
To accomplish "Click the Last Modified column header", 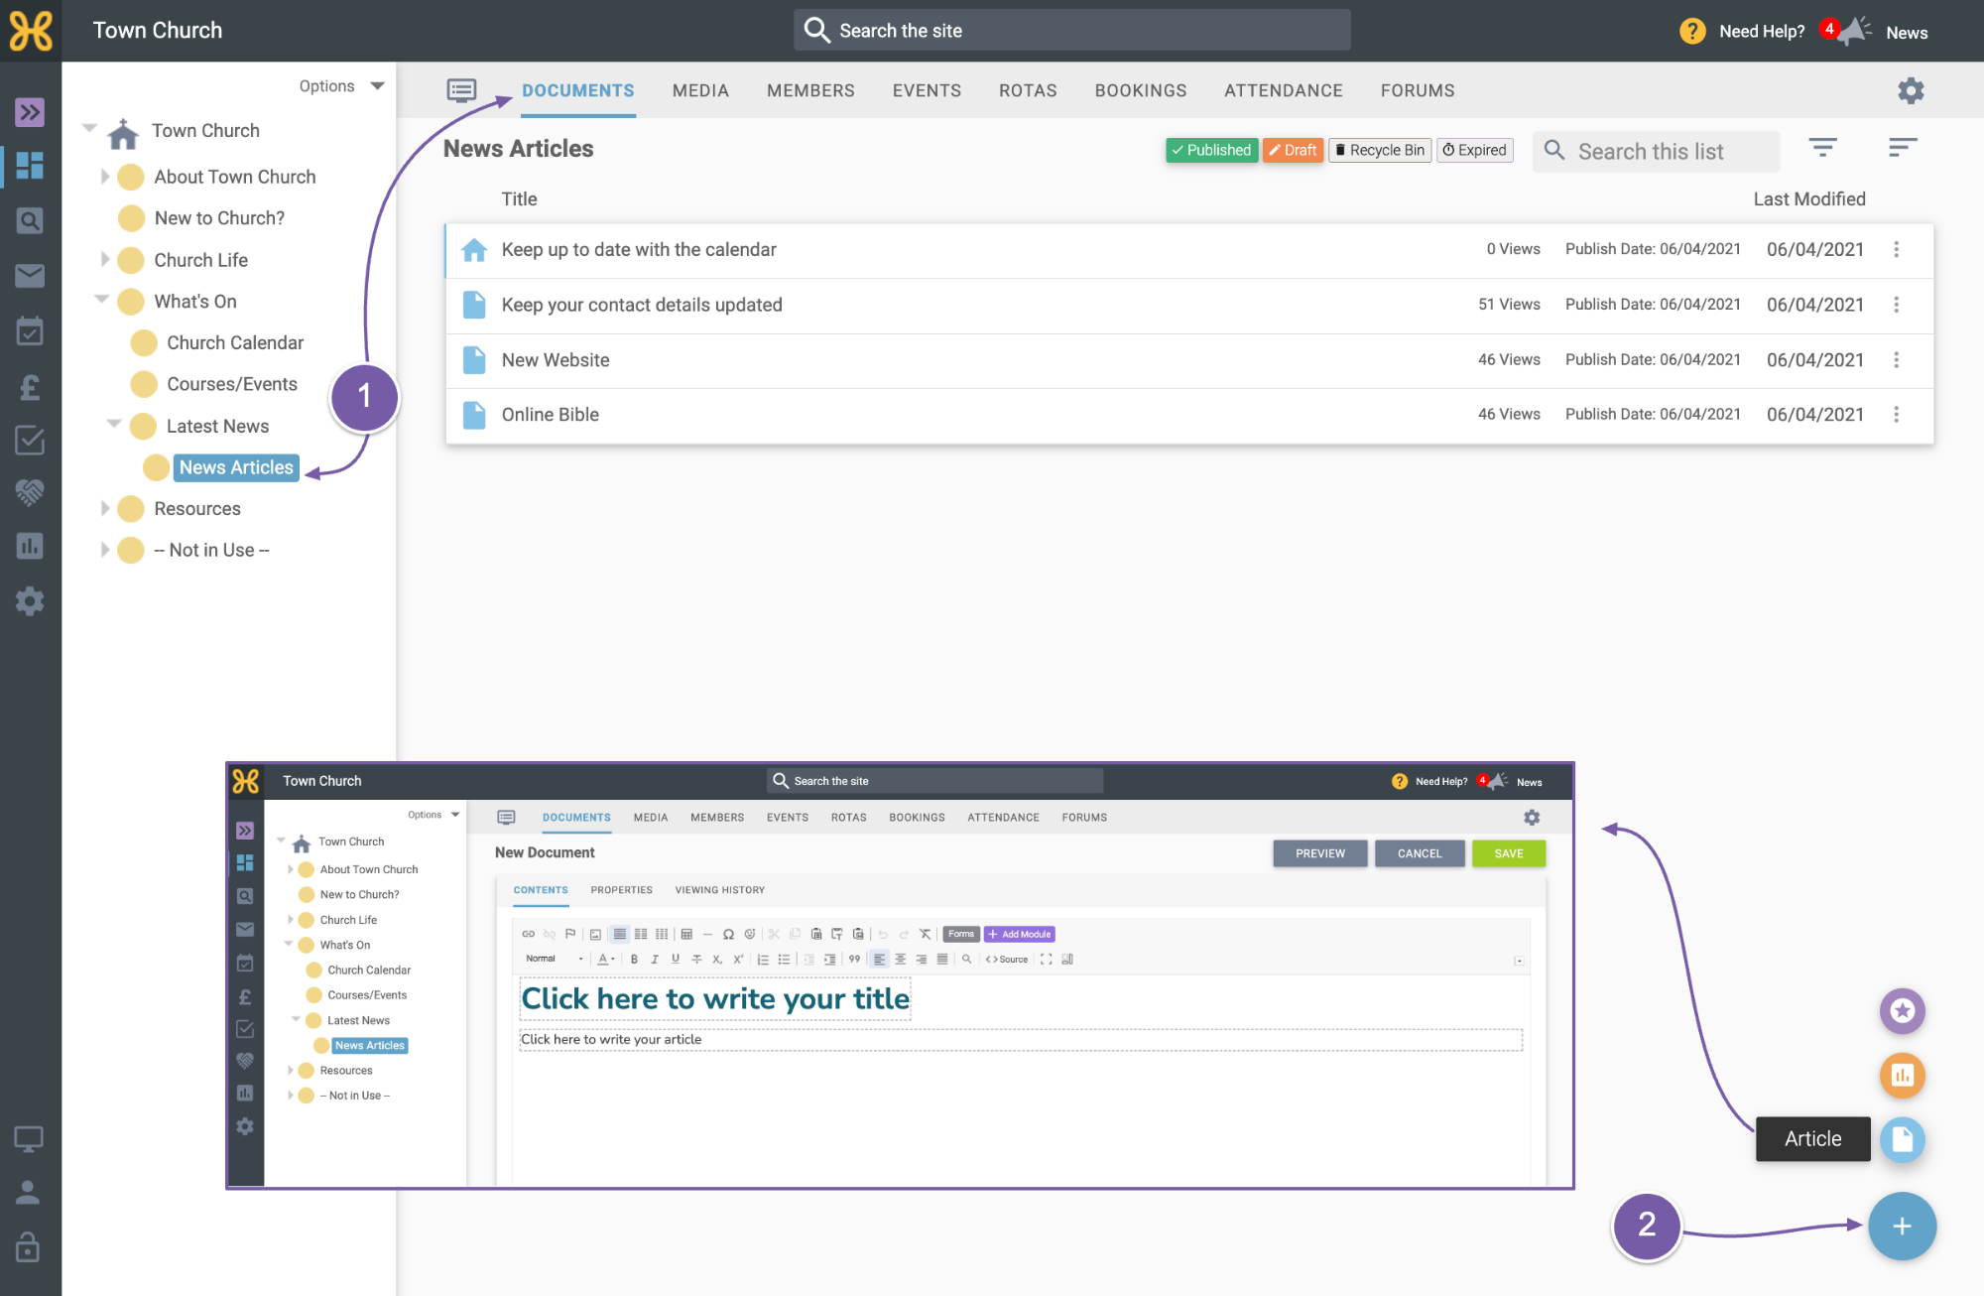I will pos(1809,199).
